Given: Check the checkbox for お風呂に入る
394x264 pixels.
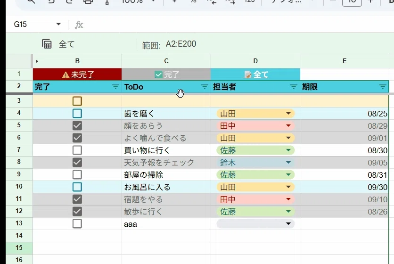Looking at the screenshot, I should 77,187.
